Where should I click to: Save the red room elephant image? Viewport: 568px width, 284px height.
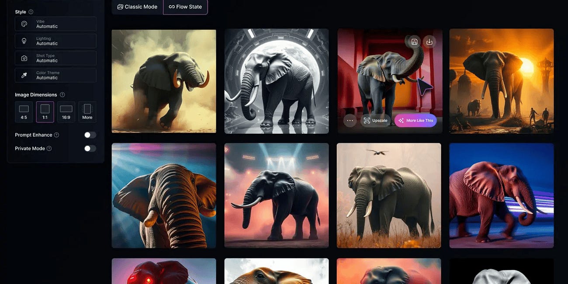pyautogui.click(x=414, y=42)
